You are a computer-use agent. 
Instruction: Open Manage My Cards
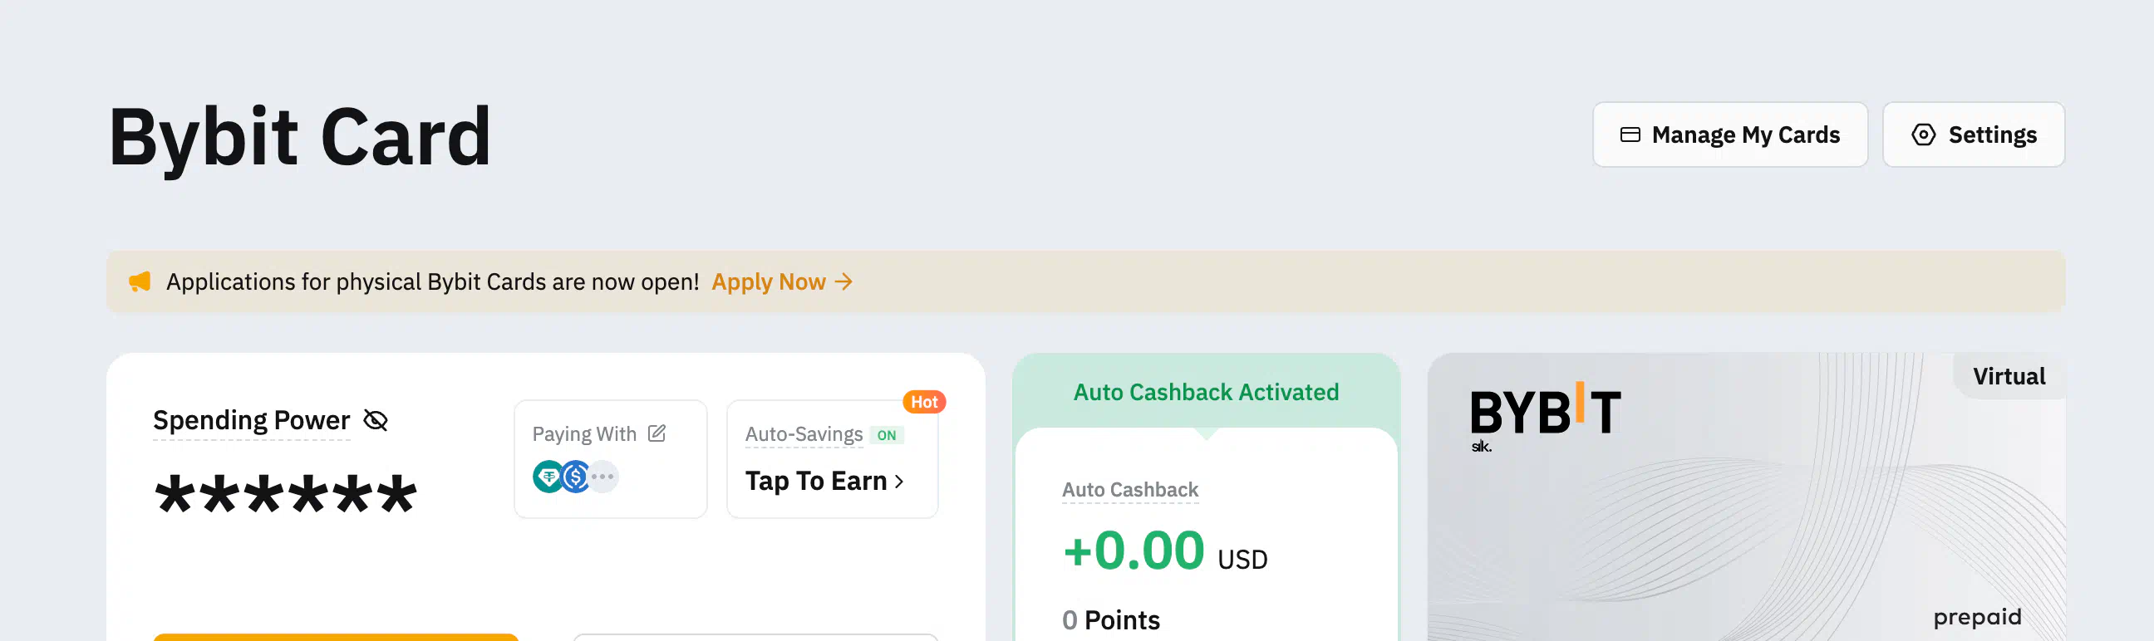[x=1729, y=135]
